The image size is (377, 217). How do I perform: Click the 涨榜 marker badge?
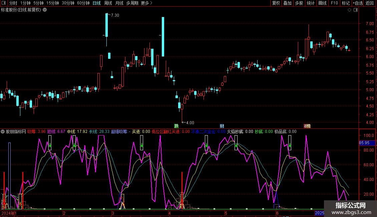[x=307, y=126]
